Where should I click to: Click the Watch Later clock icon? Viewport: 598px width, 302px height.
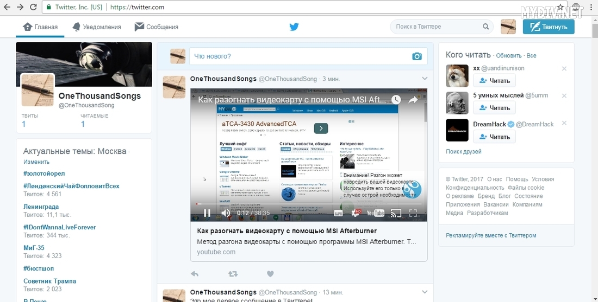[x=396, y=100]
